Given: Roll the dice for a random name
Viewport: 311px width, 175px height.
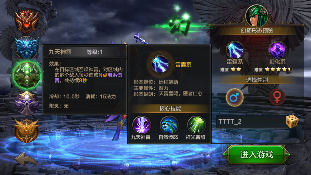Looking at the screenshot, I should (x=292, y=121).
